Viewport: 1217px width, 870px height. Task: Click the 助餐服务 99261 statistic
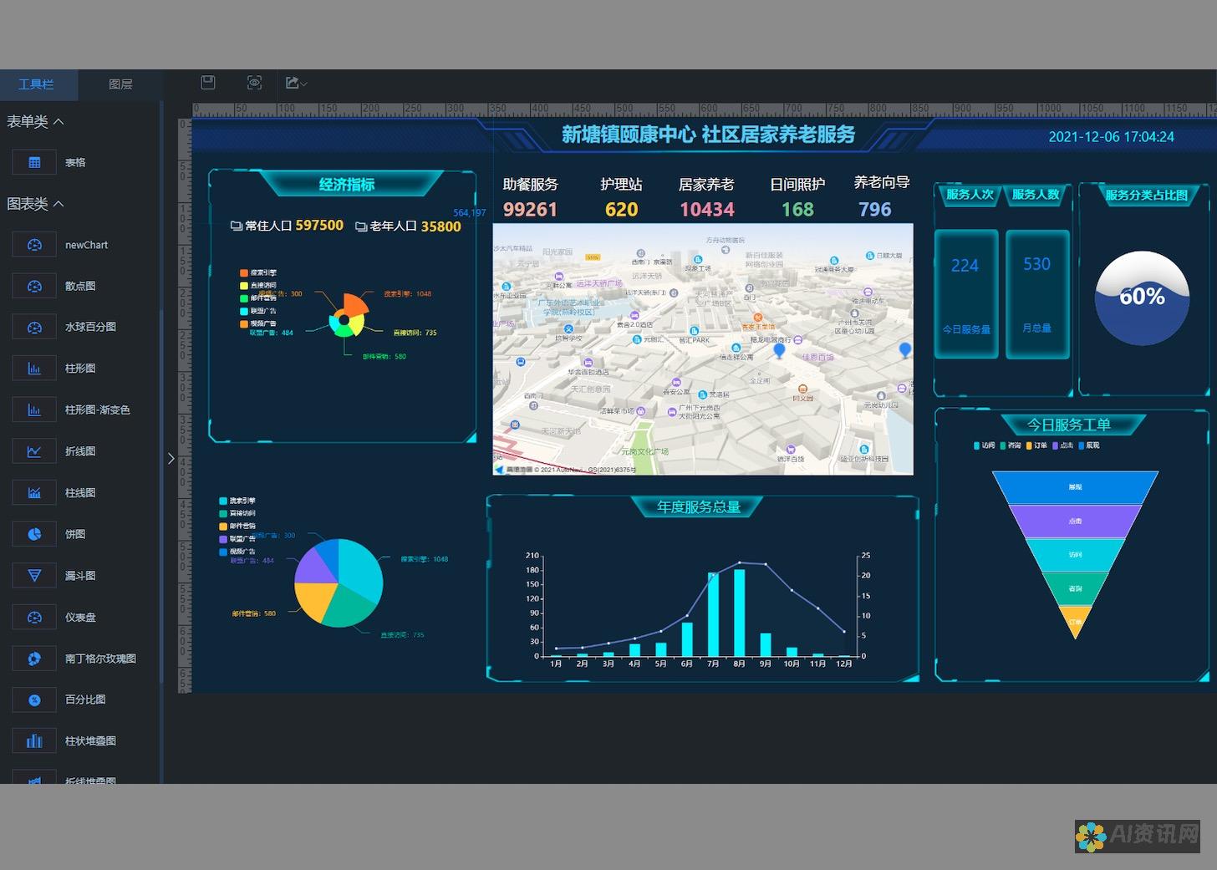530,198
